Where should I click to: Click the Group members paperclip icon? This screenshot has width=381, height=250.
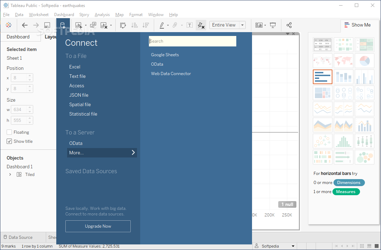[x=175, y=25]
